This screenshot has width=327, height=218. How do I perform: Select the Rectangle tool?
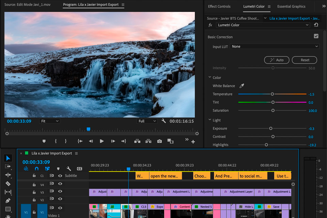(x=8, y=209)
